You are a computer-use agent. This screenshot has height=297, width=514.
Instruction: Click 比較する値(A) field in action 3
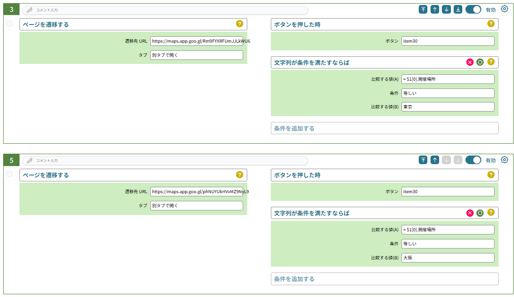(448, 79)
